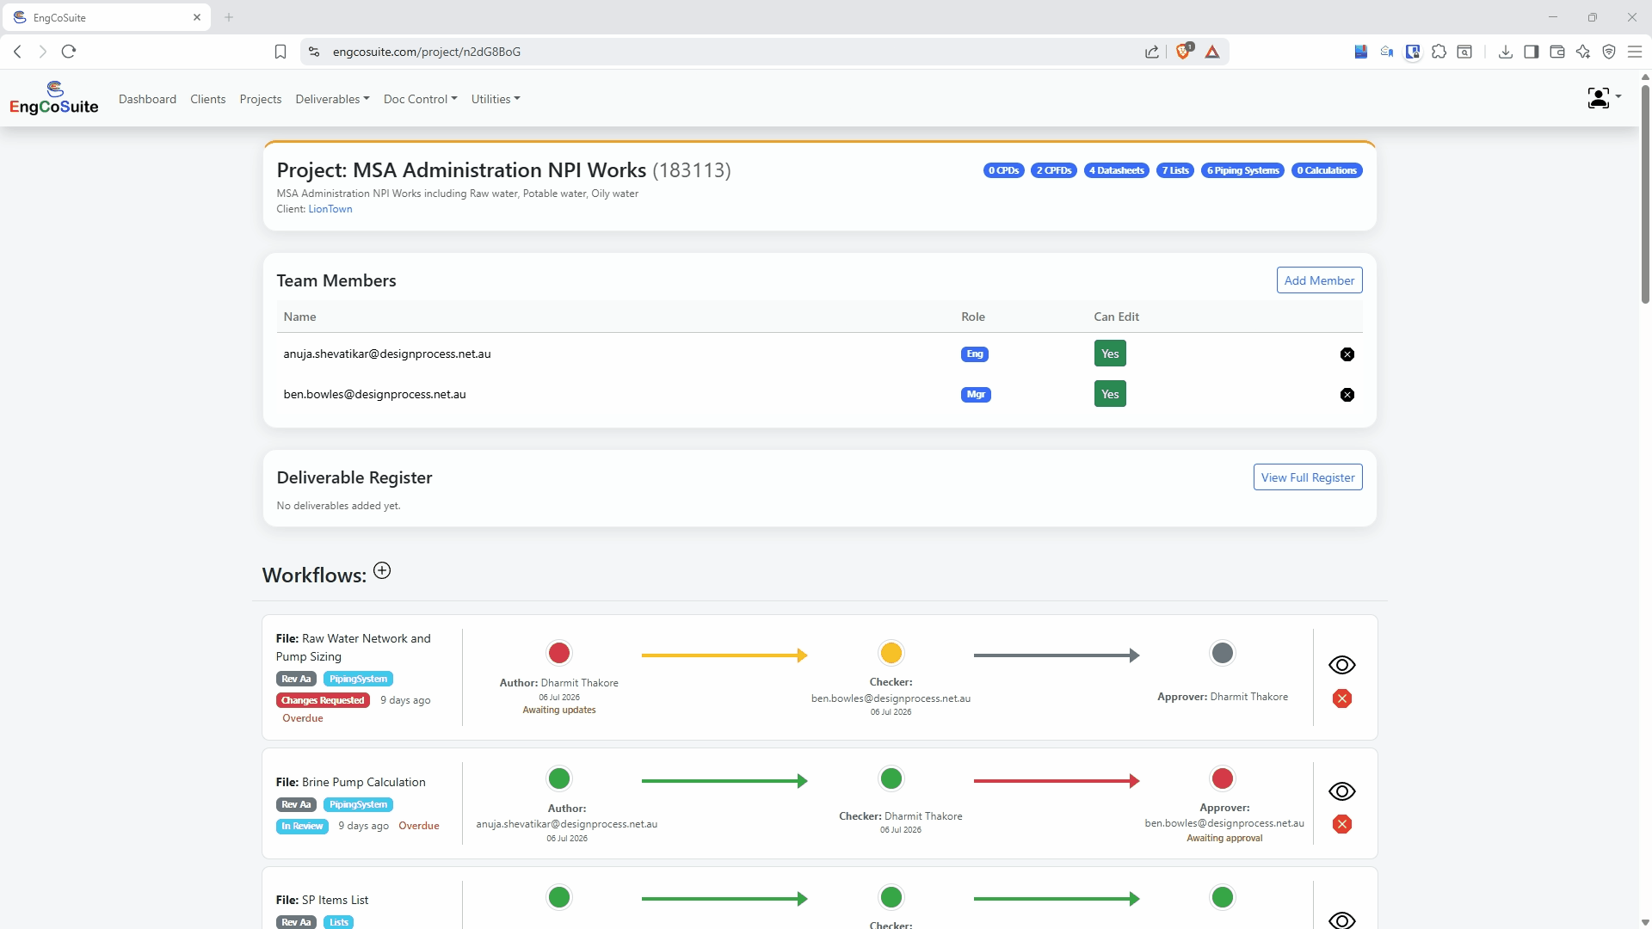Open browser main hamburger menu
The width and height of the screenshot is (1652, 929).
(1635, 52)
